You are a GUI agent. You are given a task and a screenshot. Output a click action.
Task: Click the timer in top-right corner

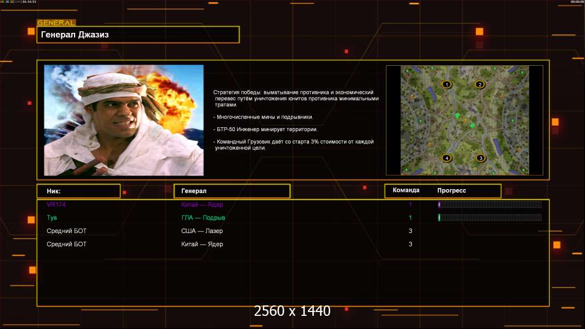pos(576,2)
